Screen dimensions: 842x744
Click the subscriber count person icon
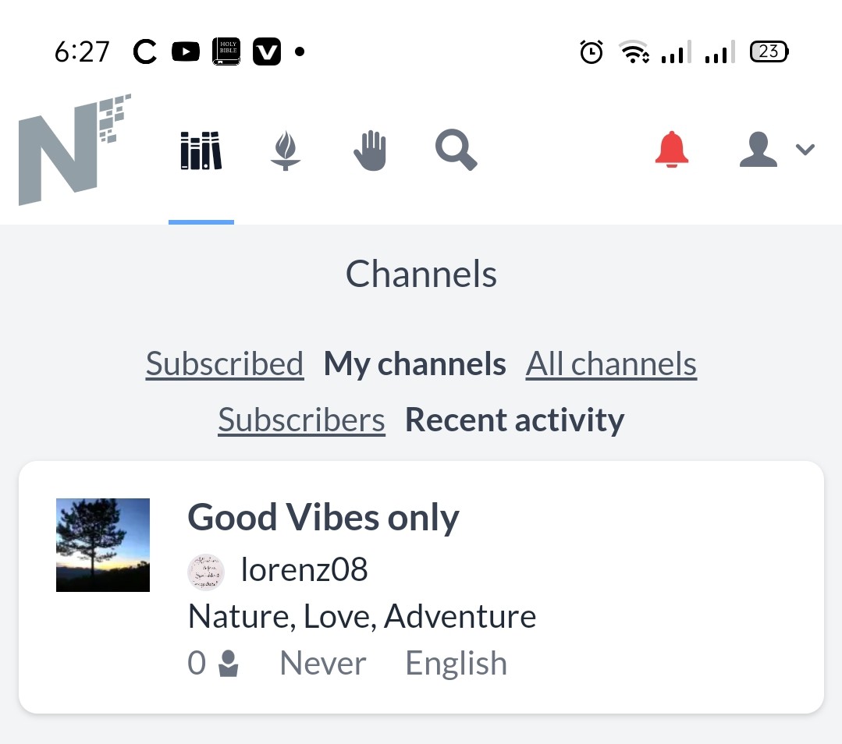[228, 664]
